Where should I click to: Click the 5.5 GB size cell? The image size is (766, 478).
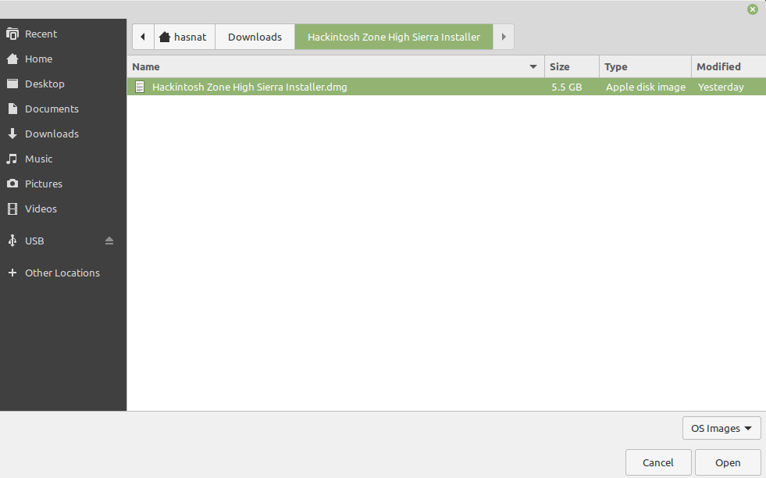pos(566,87)
